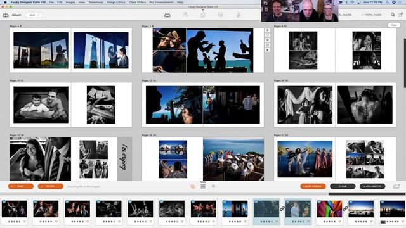Open the Auto Design dropdown button
Viewport: 406px width, 228px height.
[x=313, y=186]
